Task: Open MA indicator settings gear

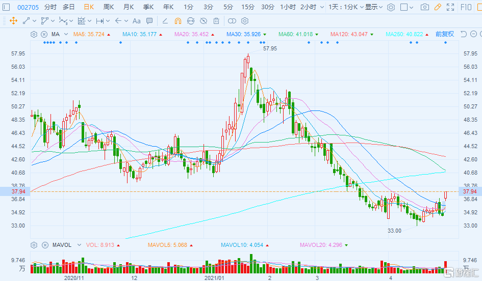Action: (34, 34)
